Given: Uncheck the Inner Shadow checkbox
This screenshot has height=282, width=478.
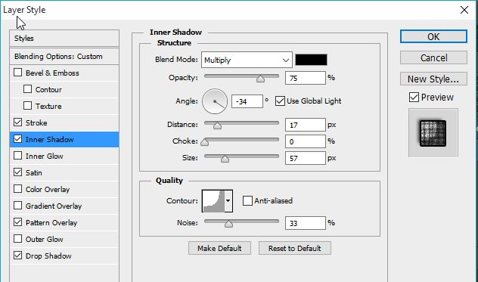Looking at the screenshot, I should [x=17, y=139].
